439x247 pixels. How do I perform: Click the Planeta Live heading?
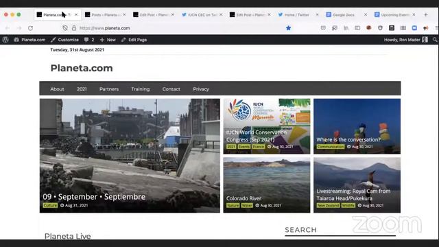pyautogui.click(x=67, y=236)
